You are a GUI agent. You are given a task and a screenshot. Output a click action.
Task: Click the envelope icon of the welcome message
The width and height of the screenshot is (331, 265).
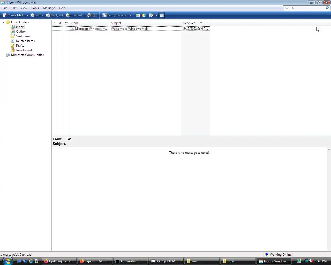coord(72,28)
